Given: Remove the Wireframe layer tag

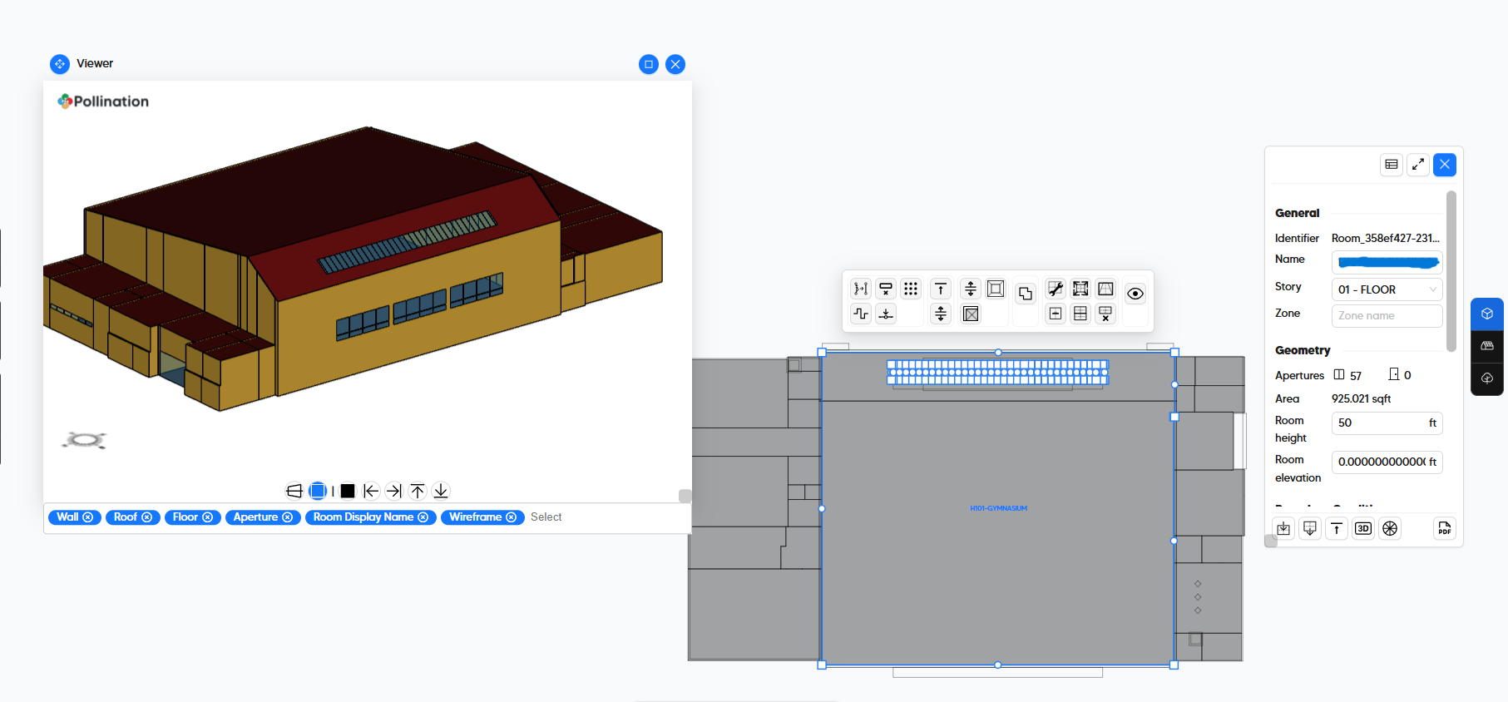Looking at the screenshot, I should pos(512,517).
